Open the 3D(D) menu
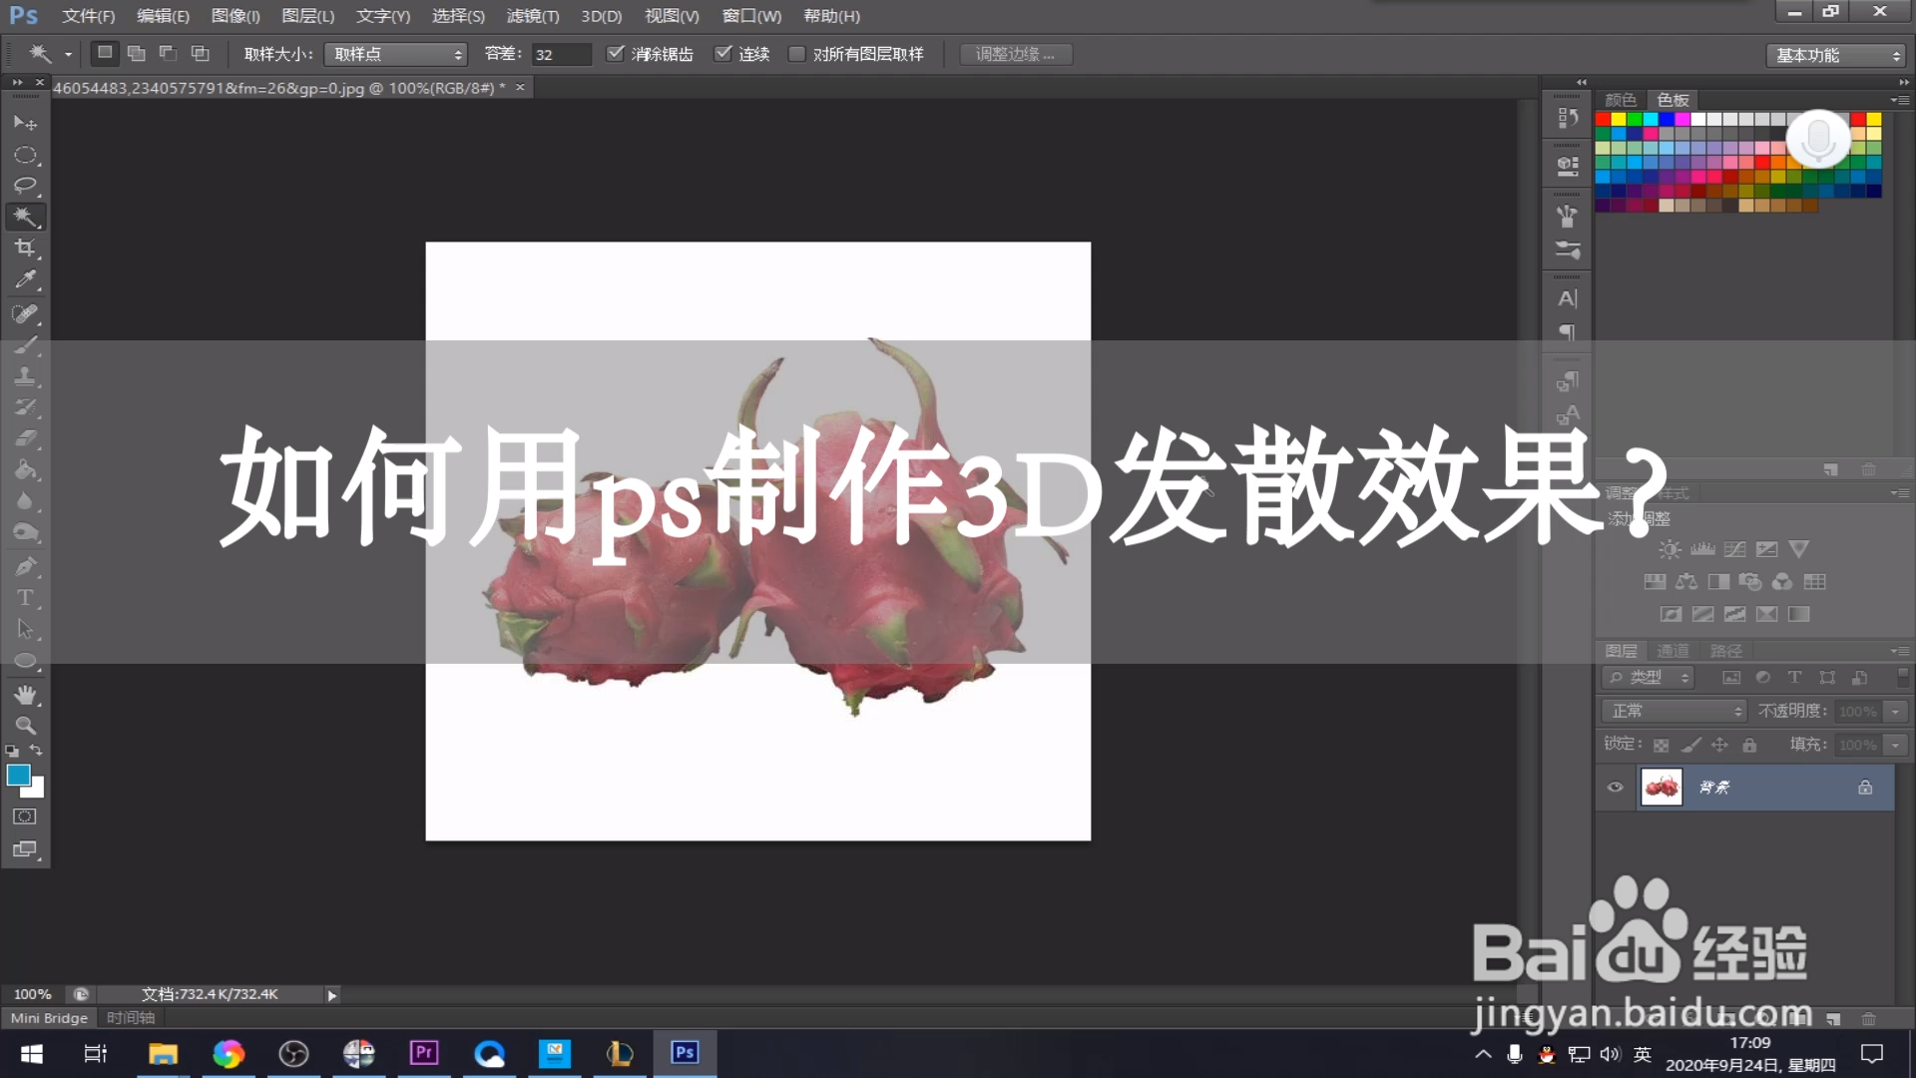1916x1078 pixels. 602,16
